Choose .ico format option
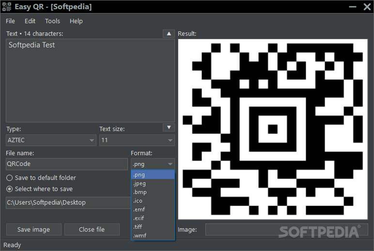Screen dimensions: 374x251 [x=153, y=201]
